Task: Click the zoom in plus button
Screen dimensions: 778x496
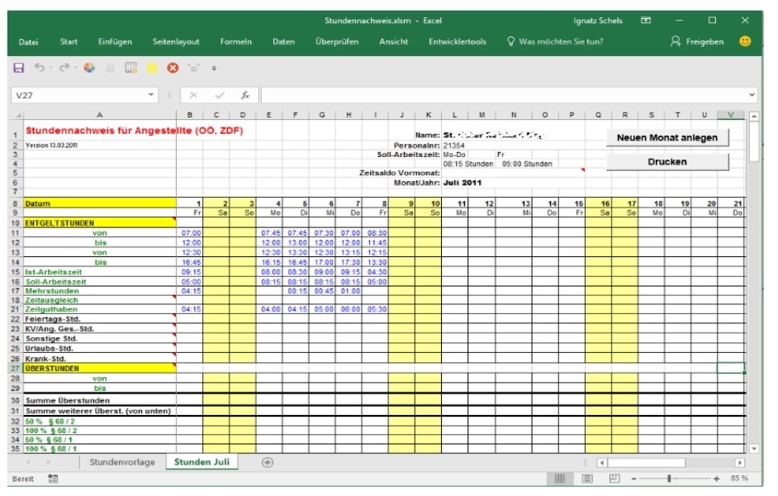Action: pyautogui.click(x=716, y=479)
